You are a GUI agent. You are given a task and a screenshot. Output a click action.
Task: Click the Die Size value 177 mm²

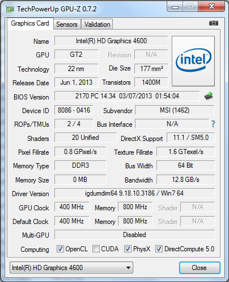point(151,69)
